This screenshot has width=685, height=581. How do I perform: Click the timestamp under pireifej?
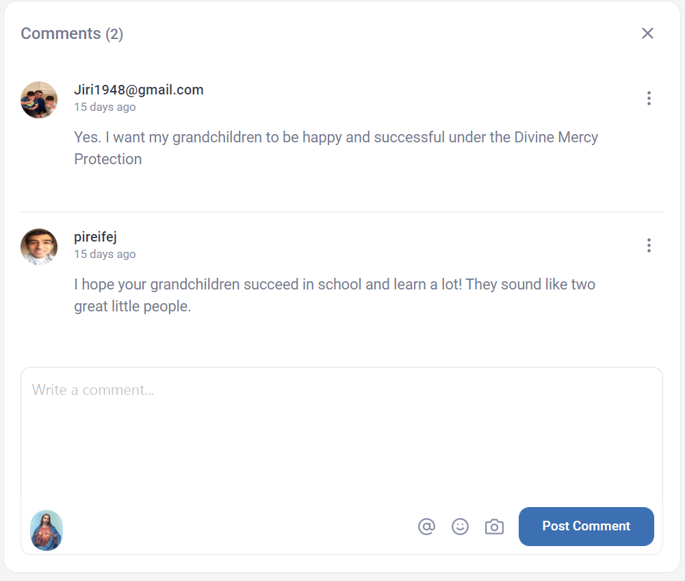(x=105, y=255)
